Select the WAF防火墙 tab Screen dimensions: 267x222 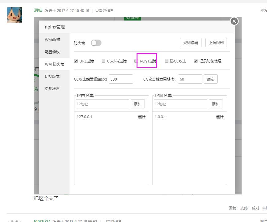pos(55,64)
